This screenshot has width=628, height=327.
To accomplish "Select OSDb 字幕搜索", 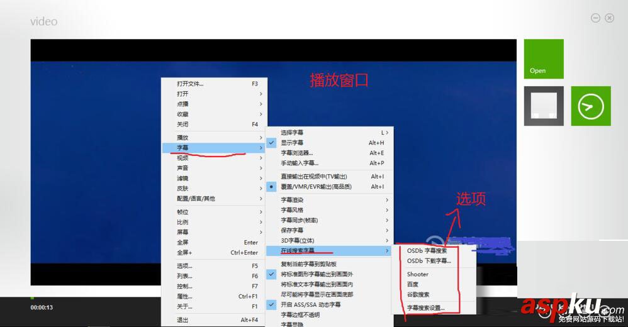I will point(434,250).
